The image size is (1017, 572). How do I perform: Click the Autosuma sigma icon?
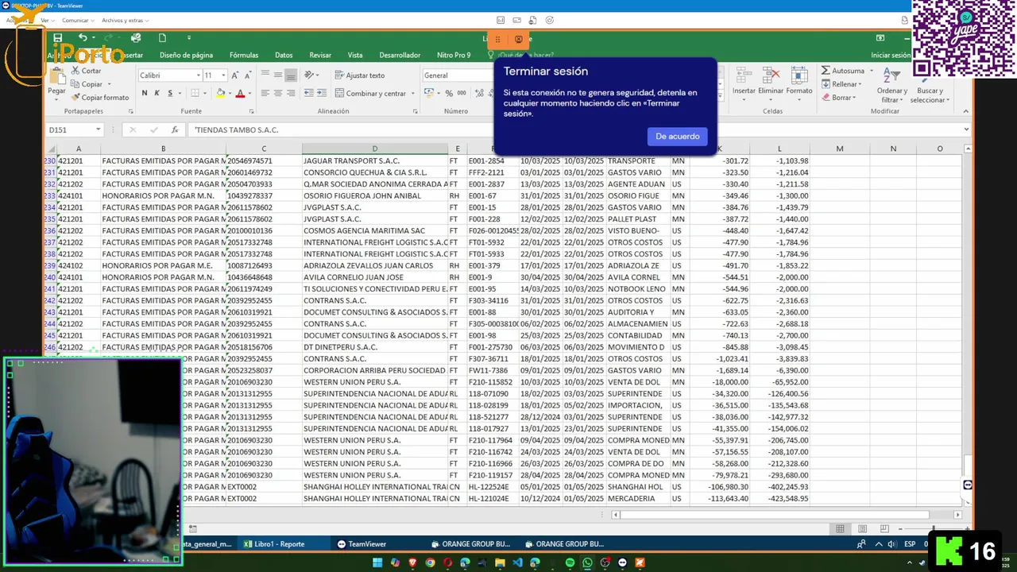(x=826, y=71)
